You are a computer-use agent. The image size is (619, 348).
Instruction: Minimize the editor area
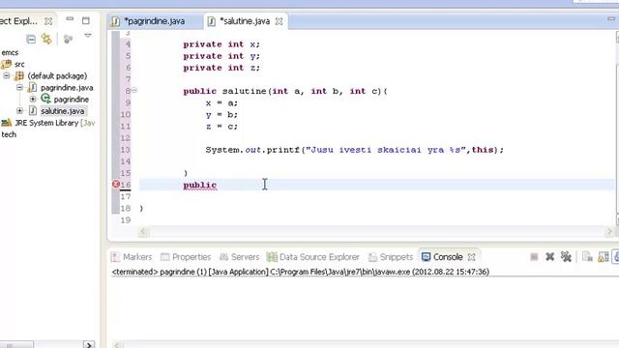[x=611, y=19]
